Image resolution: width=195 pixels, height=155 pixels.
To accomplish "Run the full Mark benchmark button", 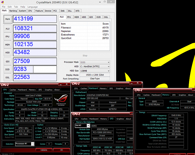I will (7, 19).
